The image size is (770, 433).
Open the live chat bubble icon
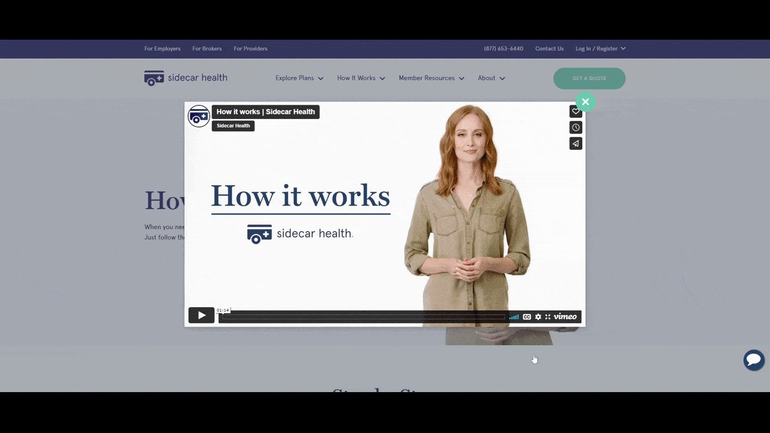click(754, 360)
